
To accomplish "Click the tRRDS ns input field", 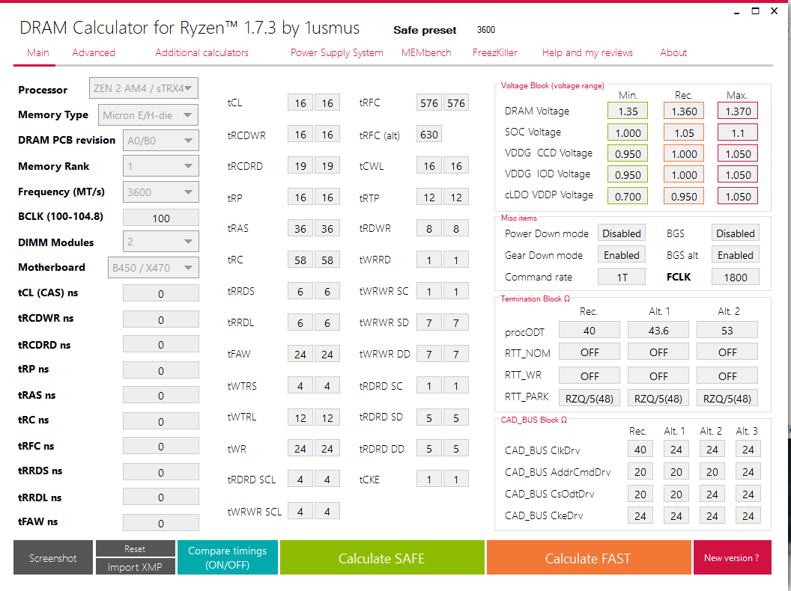I will pyautogui.click(x=161, y=473).
